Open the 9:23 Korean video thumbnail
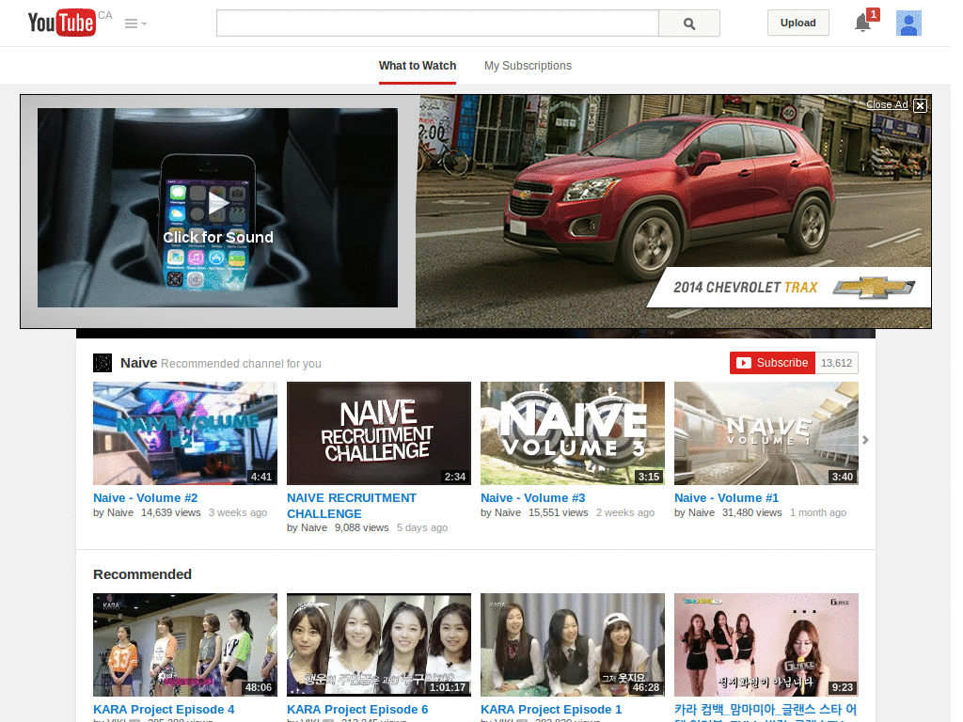963x722 pixels. [x=766, y=645]
